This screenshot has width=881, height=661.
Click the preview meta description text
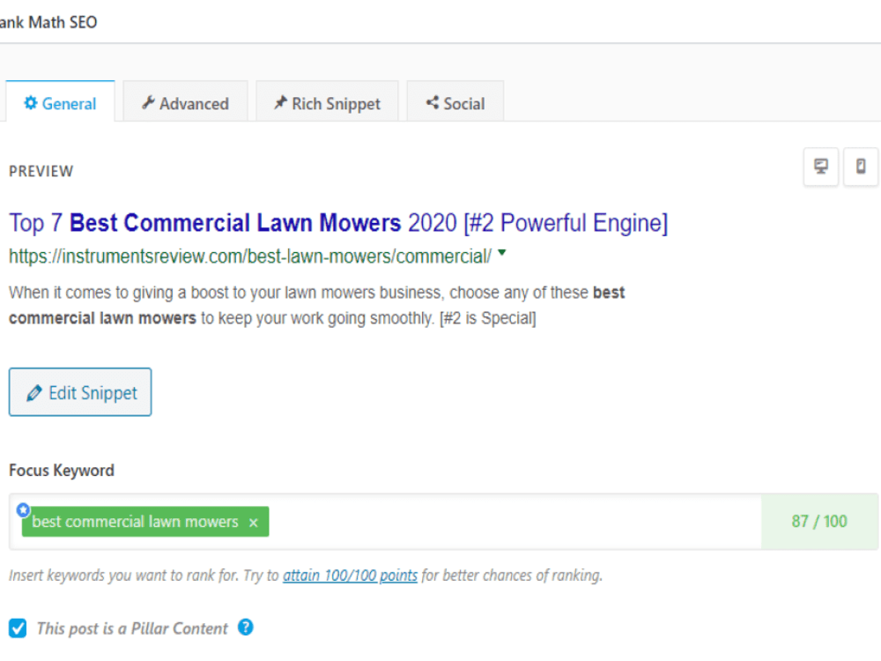[x=317, y=305]
